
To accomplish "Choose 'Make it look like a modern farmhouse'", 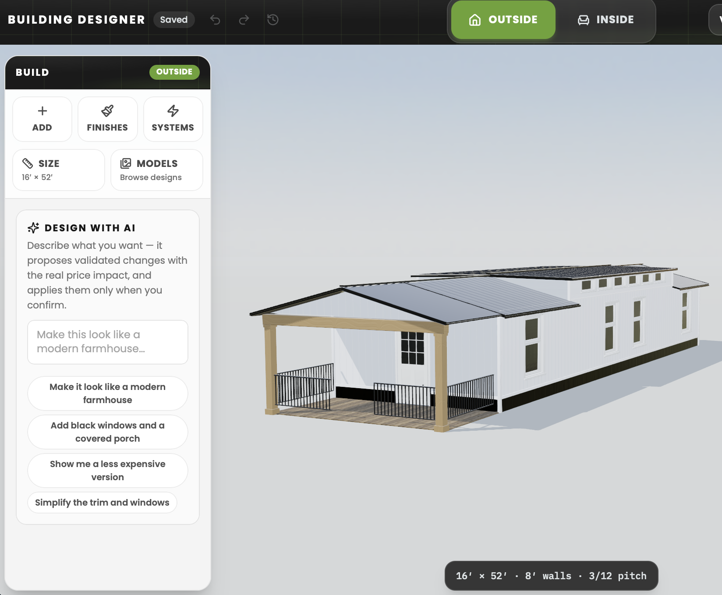I will click(x=108, y=393).
